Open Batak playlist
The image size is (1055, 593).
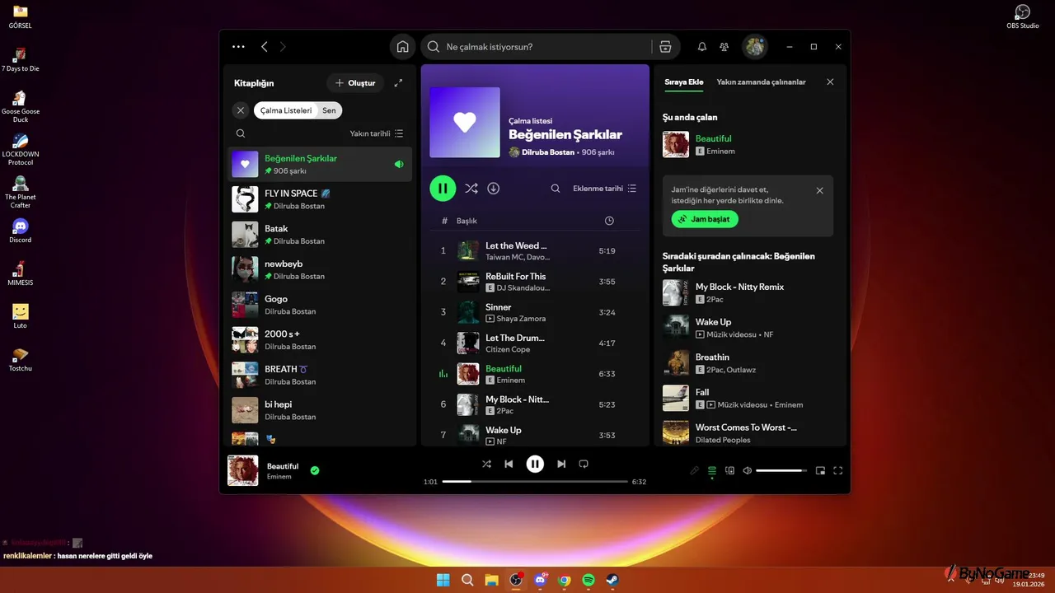(320, 235)
